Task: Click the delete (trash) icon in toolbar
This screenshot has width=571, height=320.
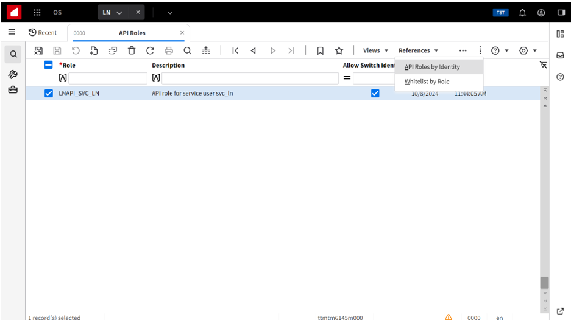Action: click(x=132, y=51)
